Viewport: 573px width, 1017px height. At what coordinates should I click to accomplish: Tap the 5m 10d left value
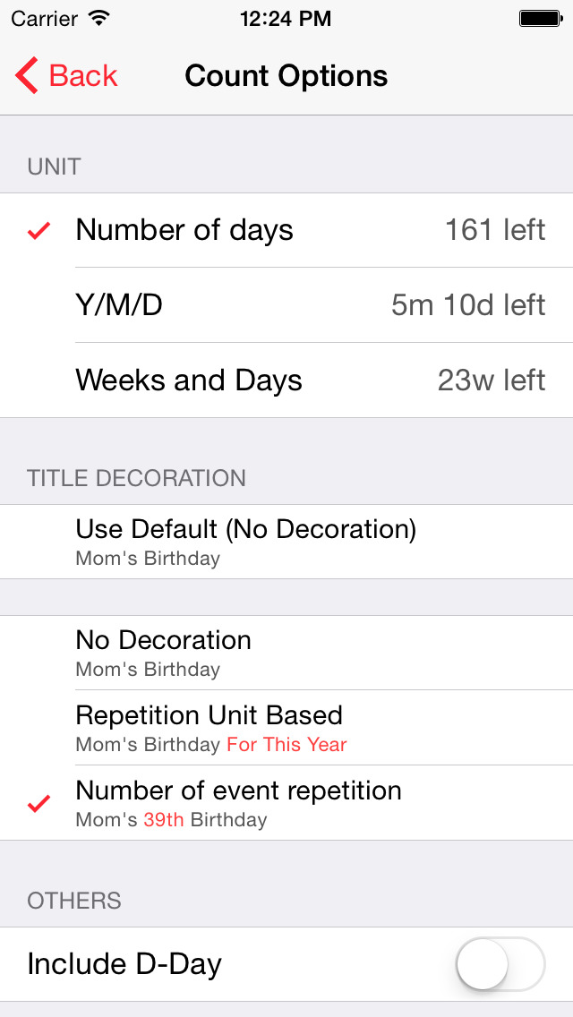pos(468,305)
